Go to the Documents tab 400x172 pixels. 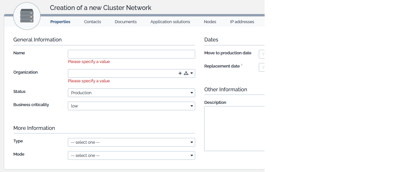tap(126, 22)
